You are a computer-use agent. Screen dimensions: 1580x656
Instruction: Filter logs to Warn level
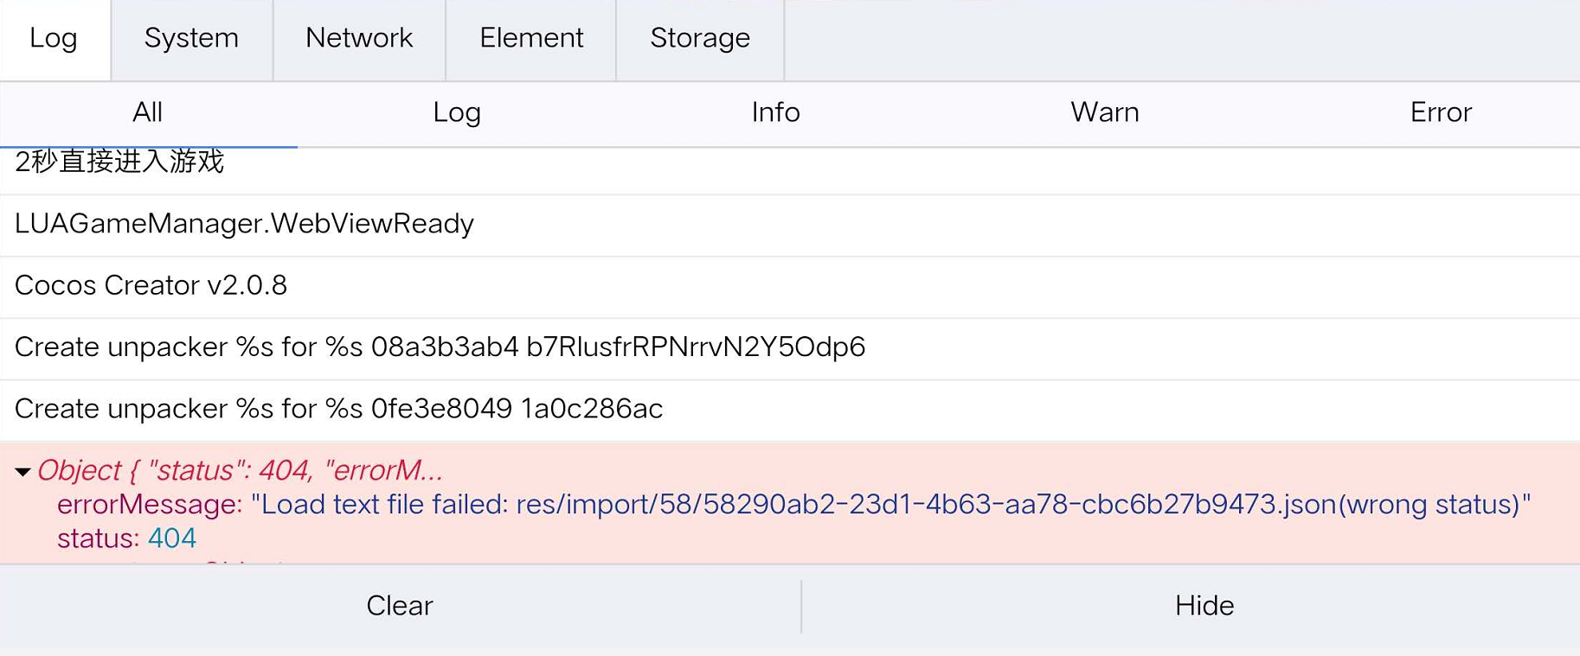(x=1104, y=113)
